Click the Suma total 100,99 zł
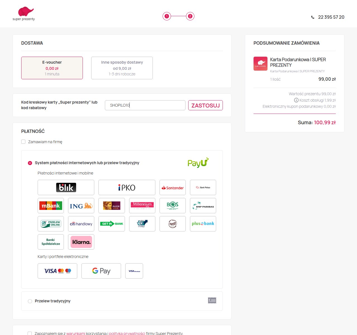 pyautogui.click(x=317, y=123)
